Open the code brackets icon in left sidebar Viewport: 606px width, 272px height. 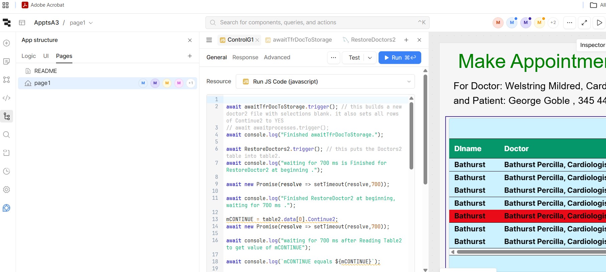click(x=6, y=98)
